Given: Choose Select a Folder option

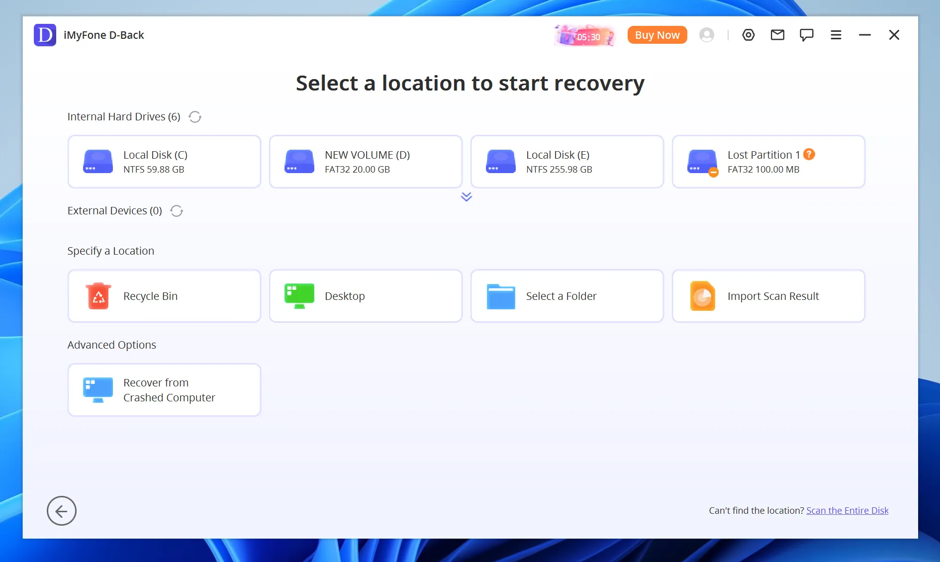Looking at the screenshot, I should pos(567,296).
